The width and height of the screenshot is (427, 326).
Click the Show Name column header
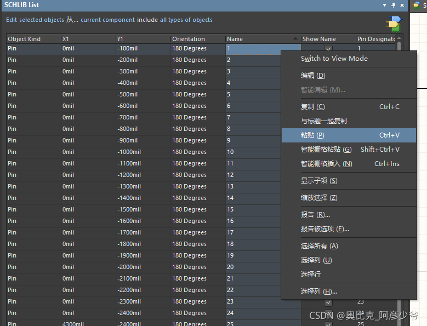pyautogui.click(x=328, y=39)
